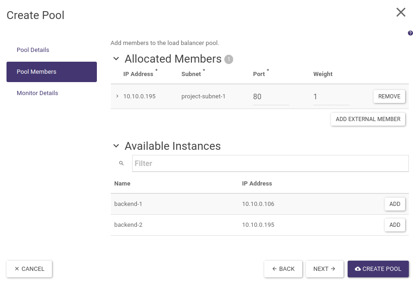This screenshot has width=413, height=282.
Task: Close the Create Pool dialog
Action: tap(401, 13)
